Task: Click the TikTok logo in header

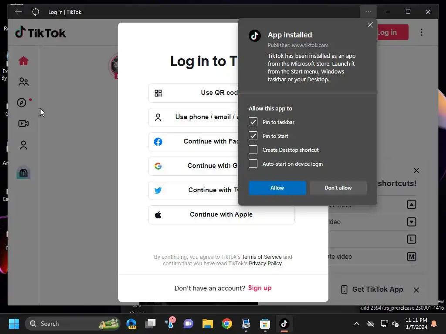Action: tap(41, 33)
